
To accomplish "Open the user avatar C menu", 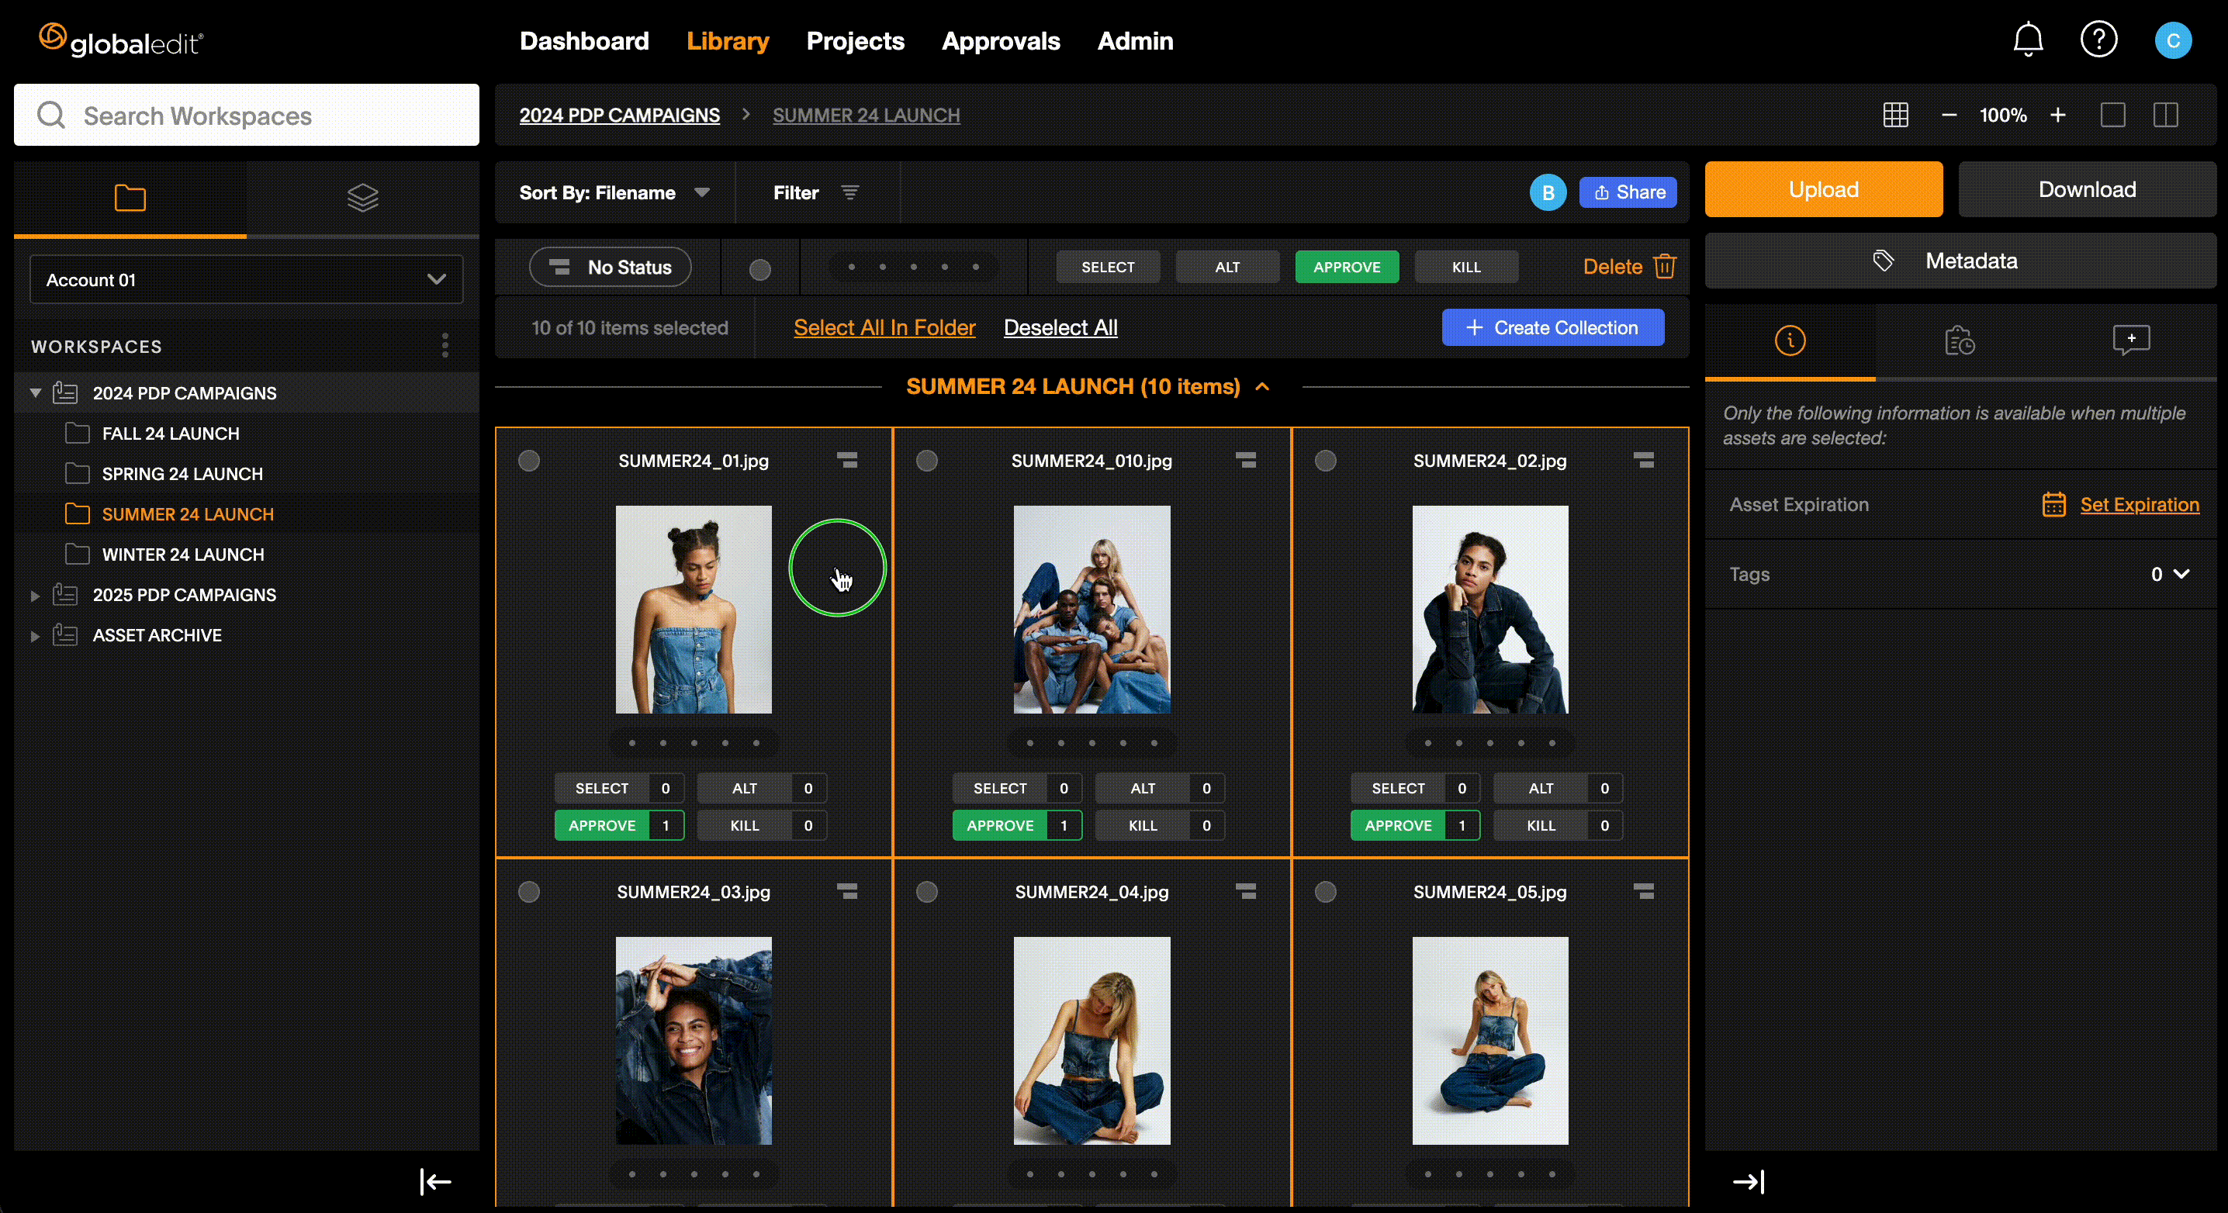I will [x=2173, y=40].
